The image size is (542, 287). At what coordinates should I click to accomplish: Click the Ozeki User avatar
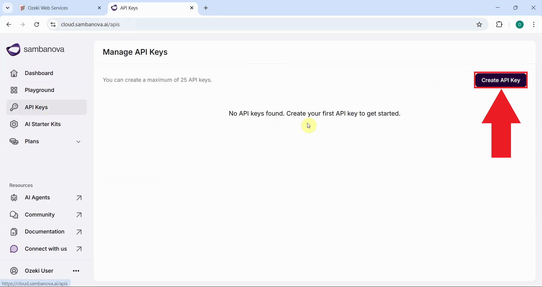(x=14, y=271)
